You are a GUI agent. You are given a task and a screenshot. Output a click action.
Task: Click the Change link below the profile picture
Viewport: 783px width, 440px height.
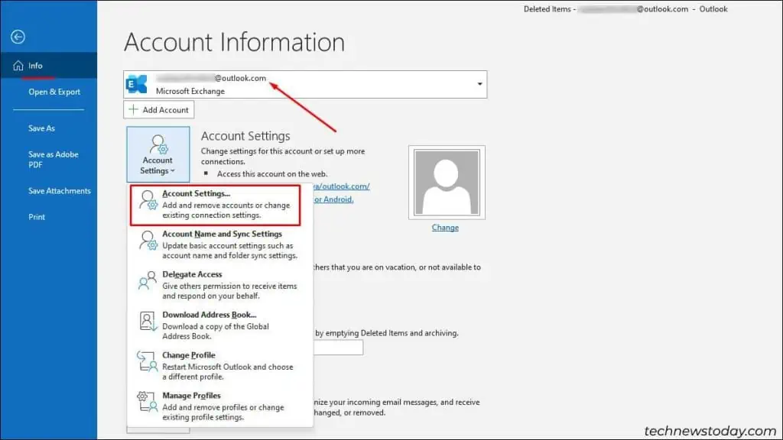click(x=445, y=227)
